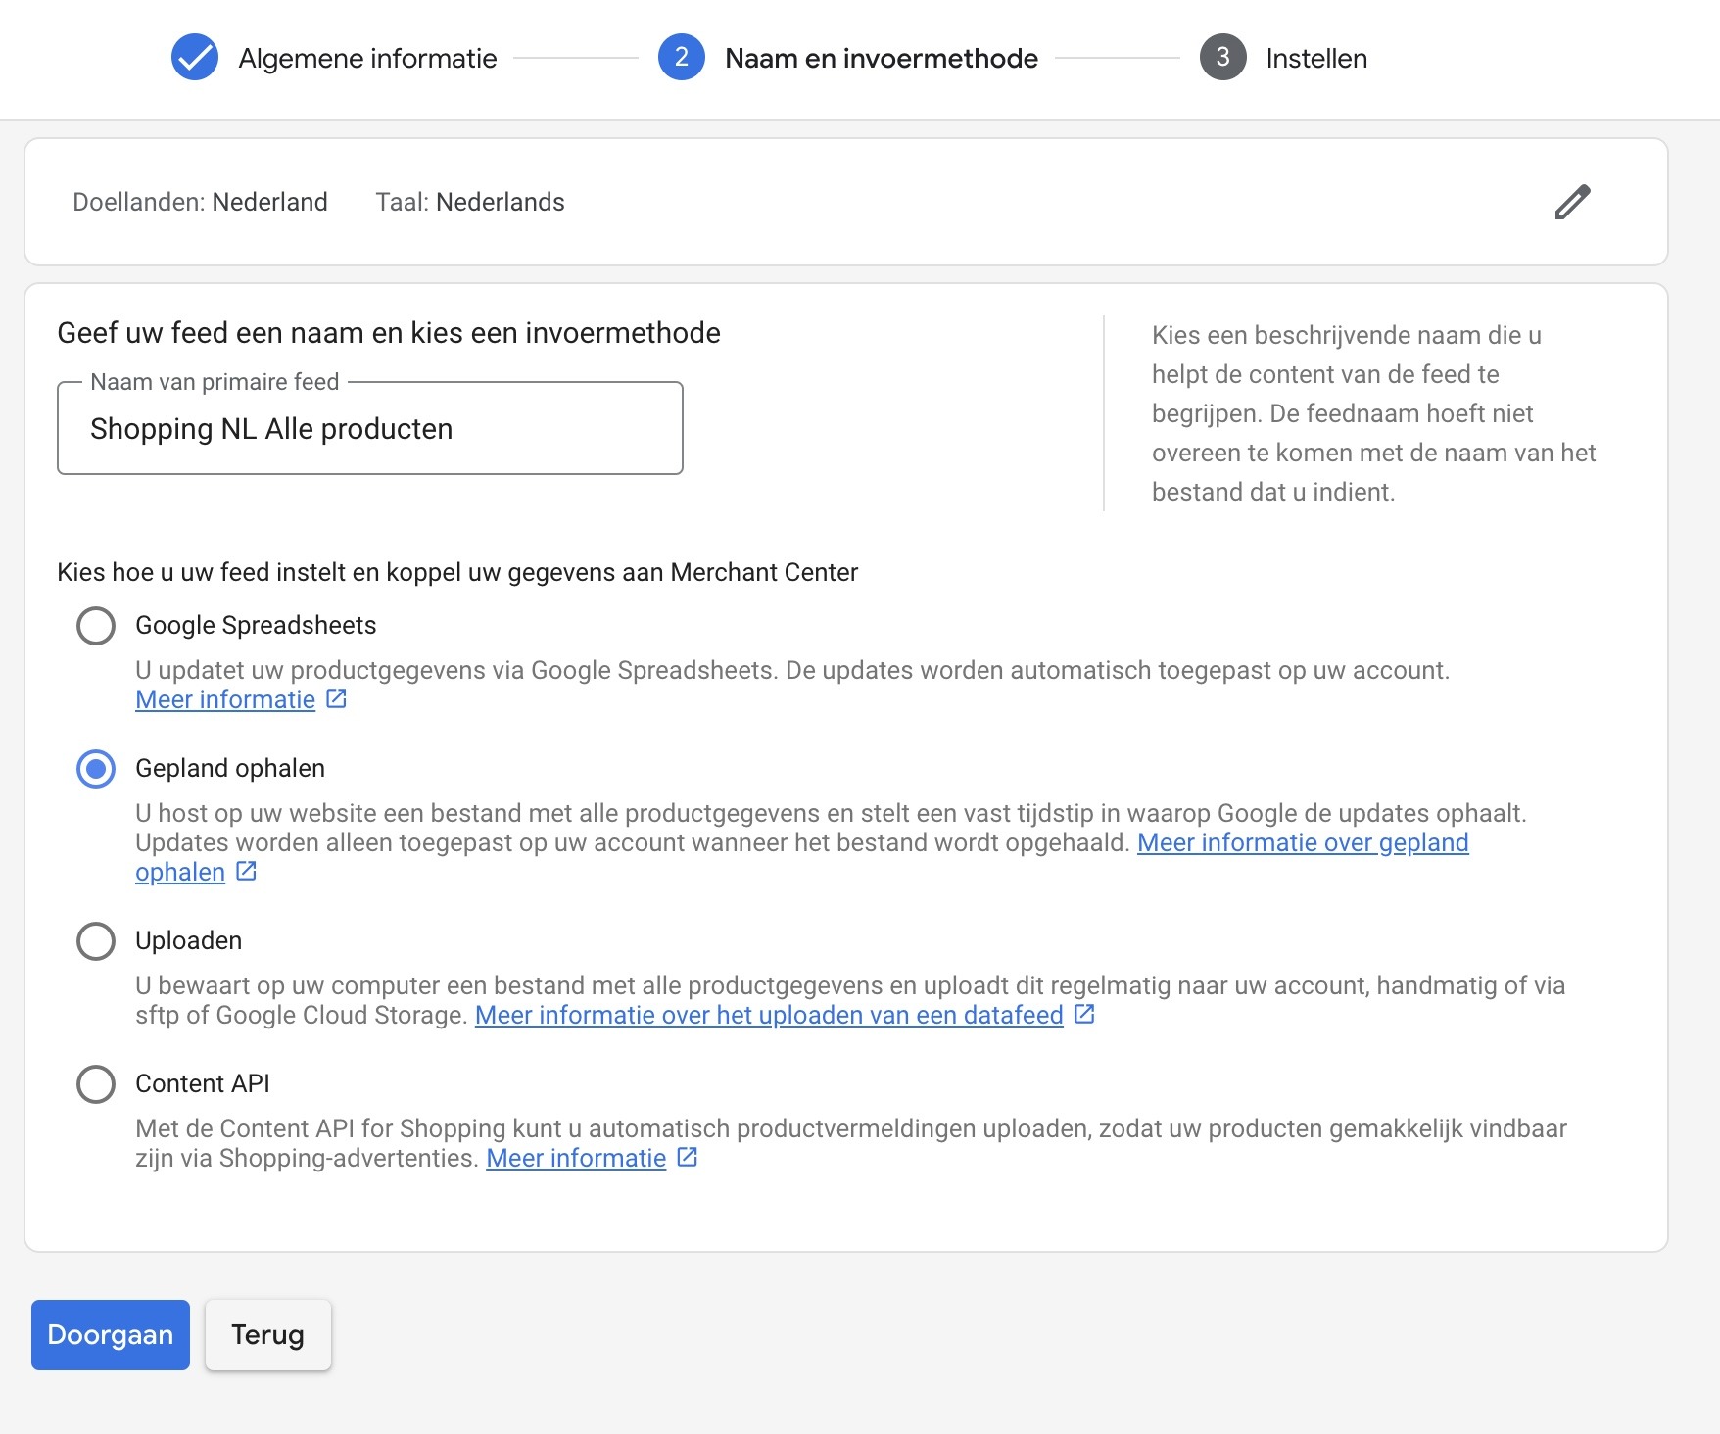Screen dimensions: 1720x1434
Task: Open Meer informatie over gepland ophalen link
Action: click(1303, 842)
